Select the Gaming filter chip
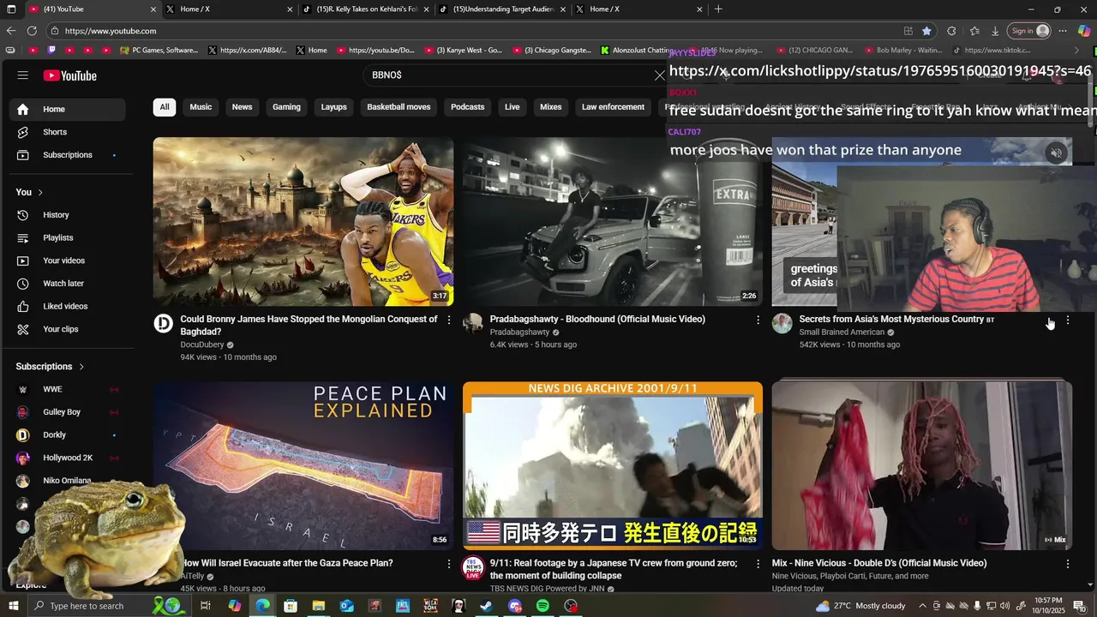Screen dimensions: 1097x617 click(286, 107)
